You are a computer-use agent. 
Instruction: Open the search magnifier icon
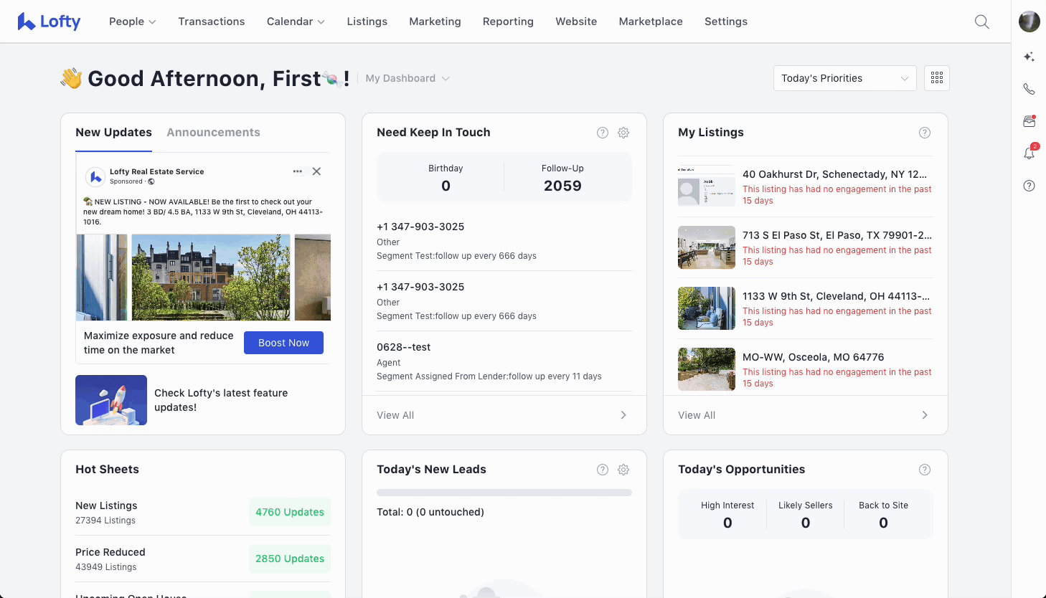[x=981, y=22]
